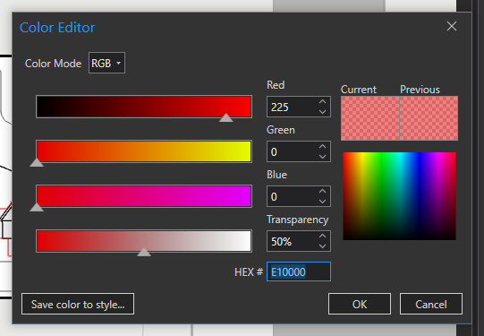The image size is (484, 336).
Task: Increase the Blue value with up arrow
Action: click(x=323, y=191)
